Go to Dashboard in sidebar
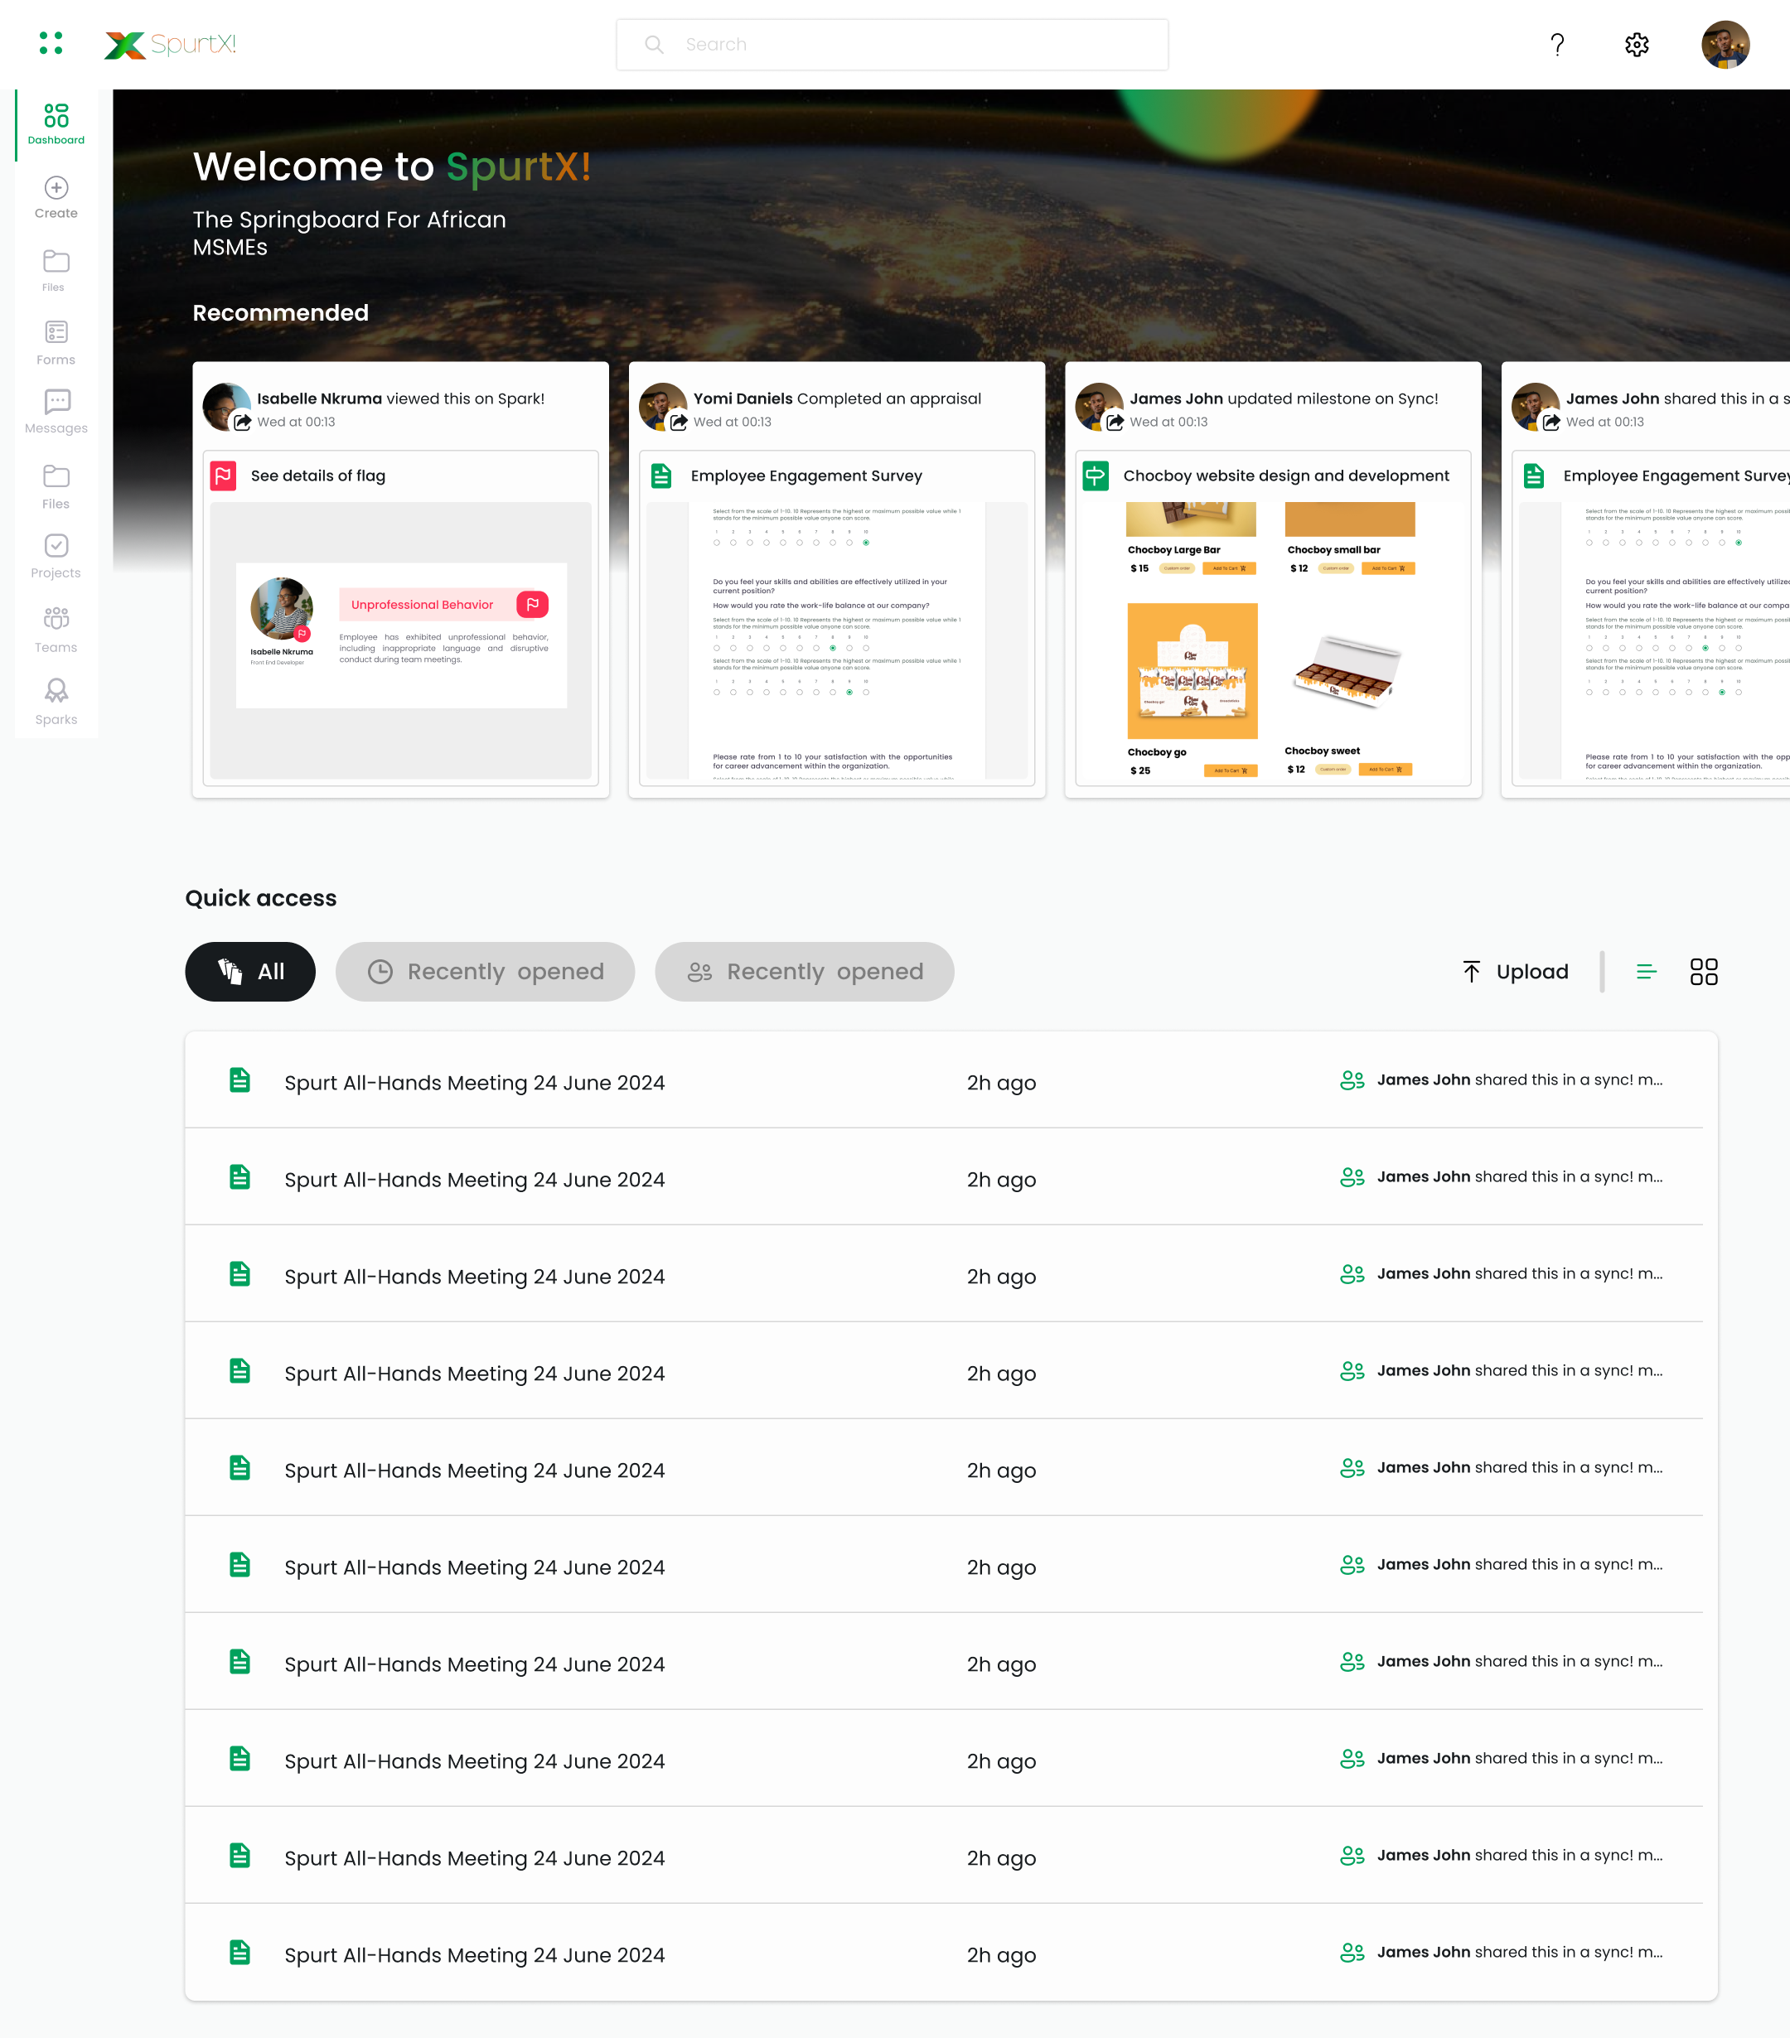Viewport: 1790px width, 2038px height. (56, 123)
